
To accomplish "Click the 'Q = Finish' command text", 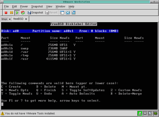I will click(46, 90).
